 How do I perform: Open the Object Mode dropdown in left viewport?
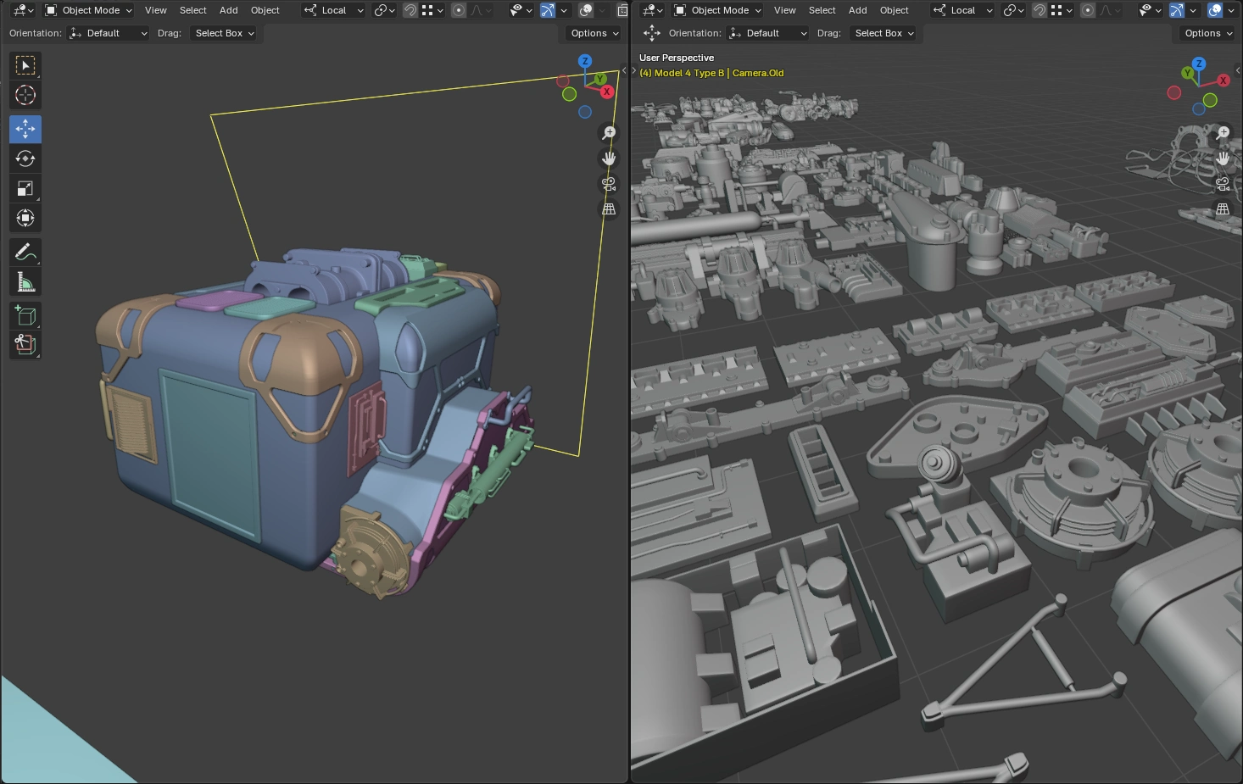(x=89, y=10)
